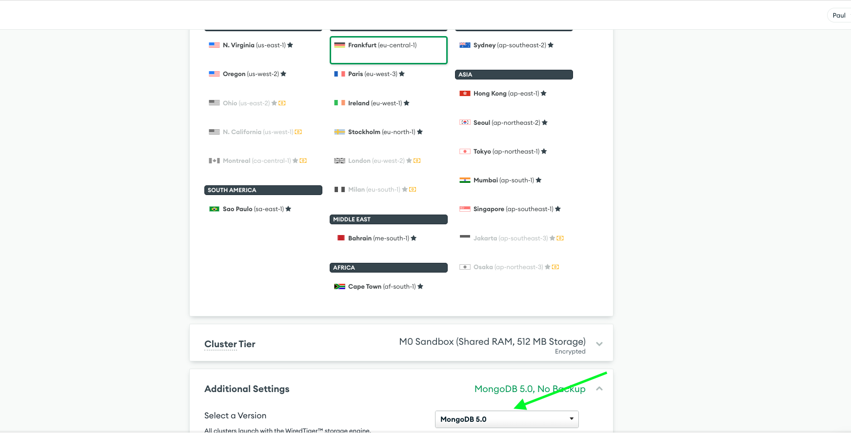This screenshot has width=851, height=433.
Task: Click the India flag next to Mumbai
Action: pos(465,180)
